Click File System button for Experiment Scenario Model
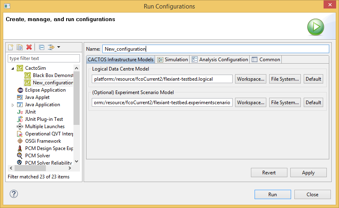 pos(285,103)
